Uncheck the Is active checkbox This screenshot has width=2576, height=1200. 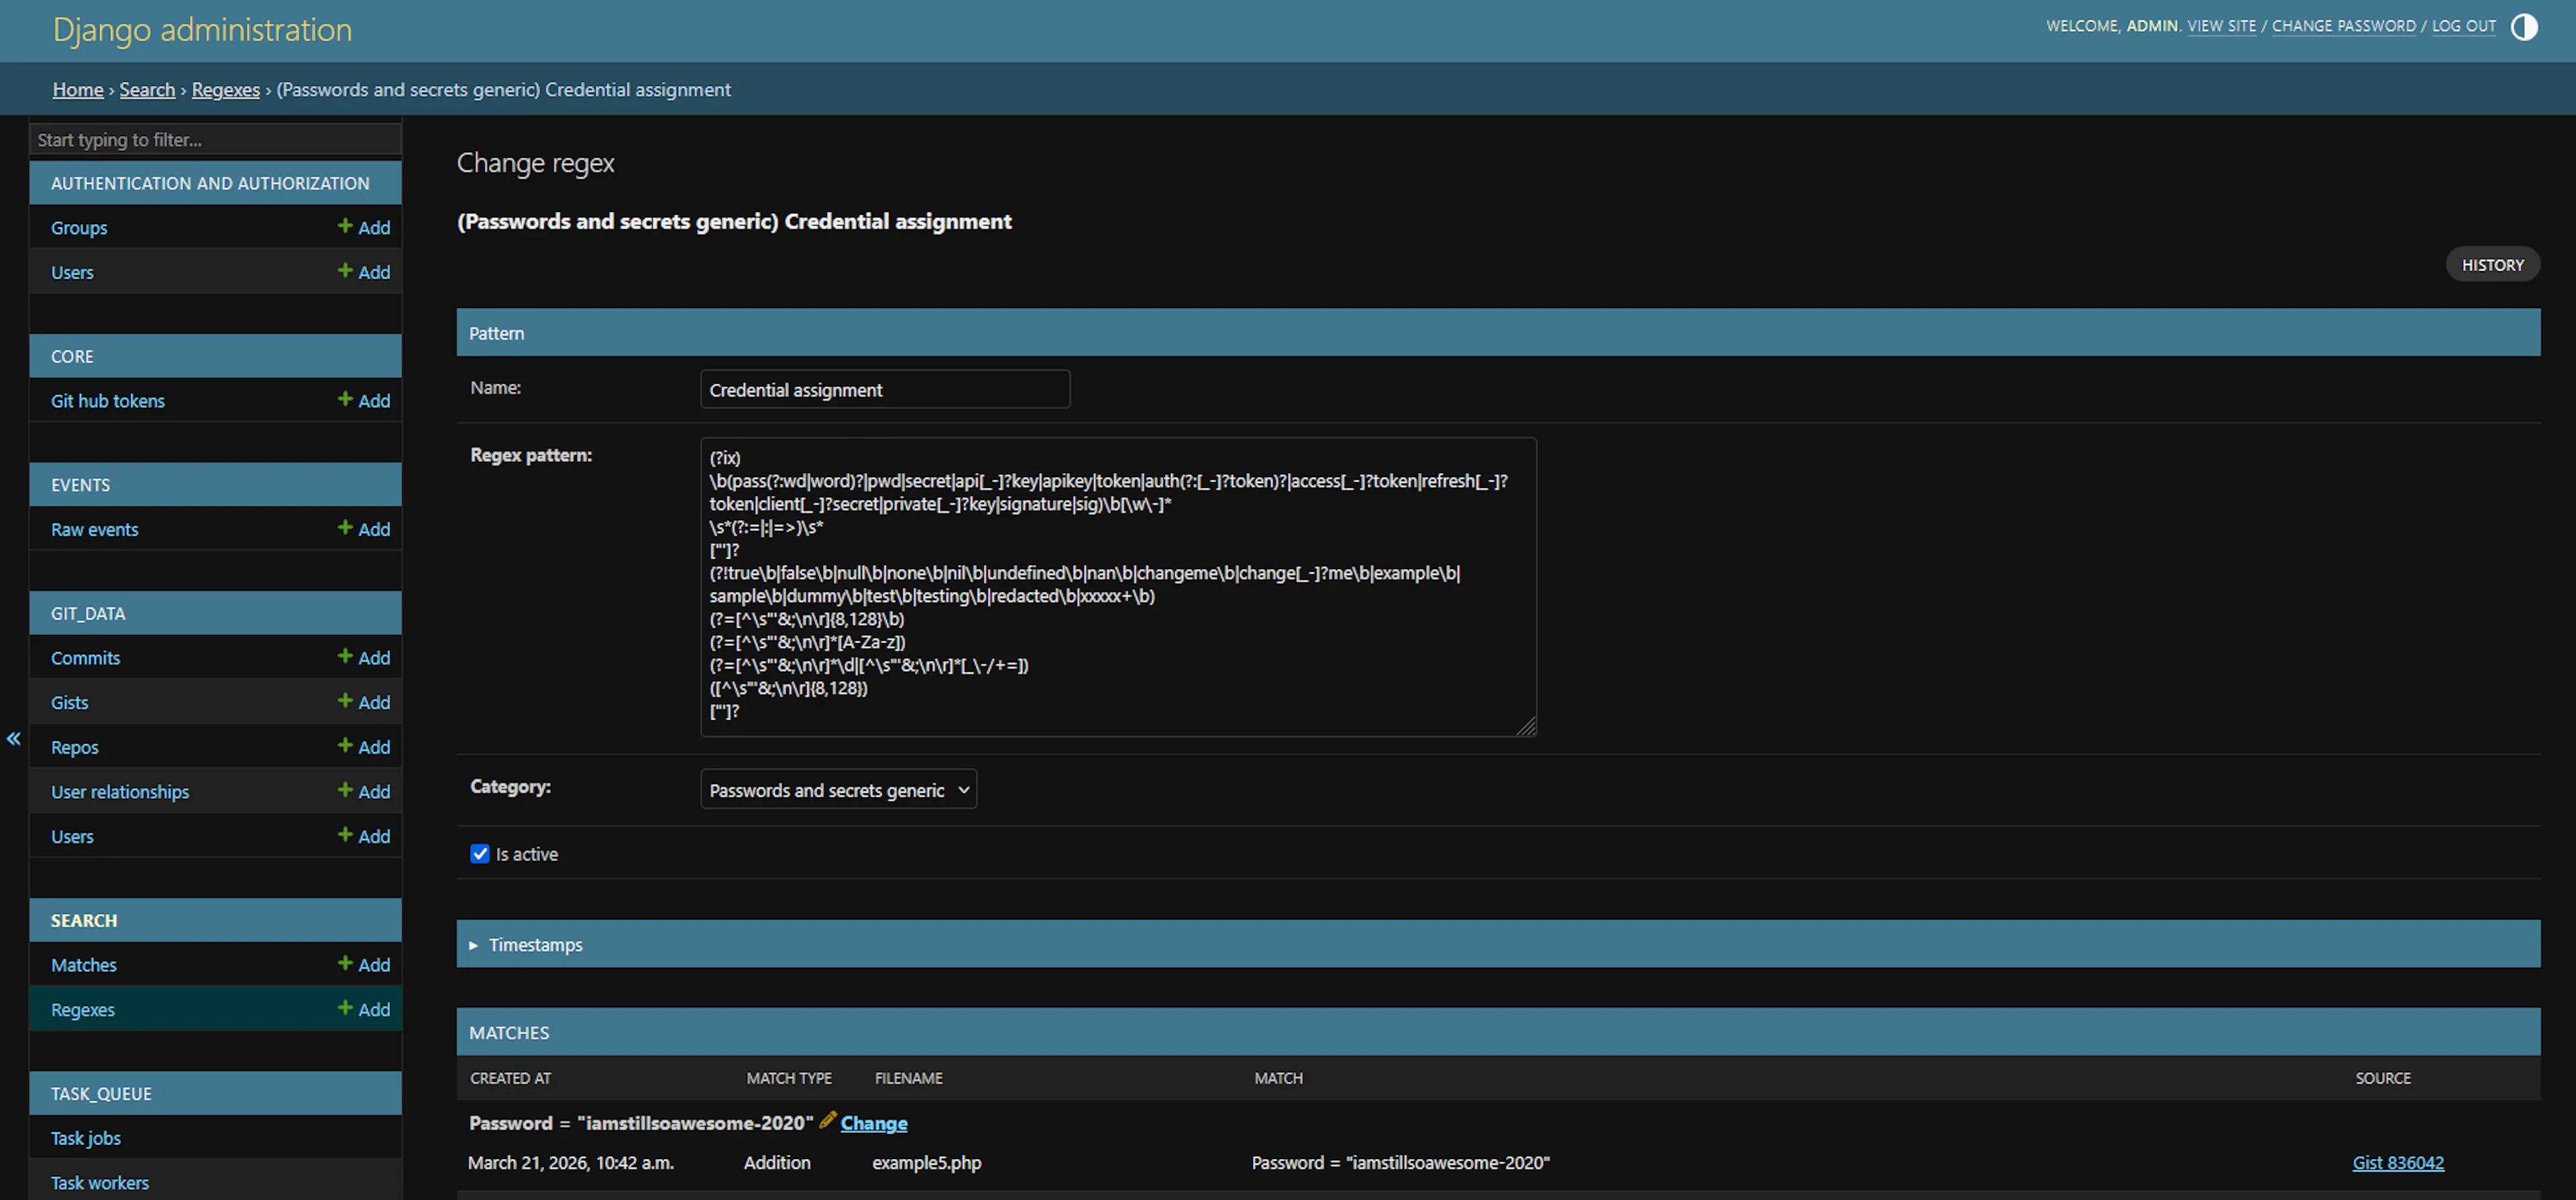[x=480, y=854]
